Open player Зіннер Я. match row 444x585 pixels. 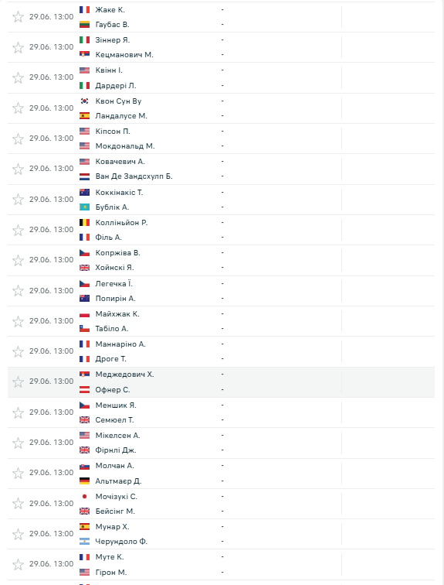221,47
